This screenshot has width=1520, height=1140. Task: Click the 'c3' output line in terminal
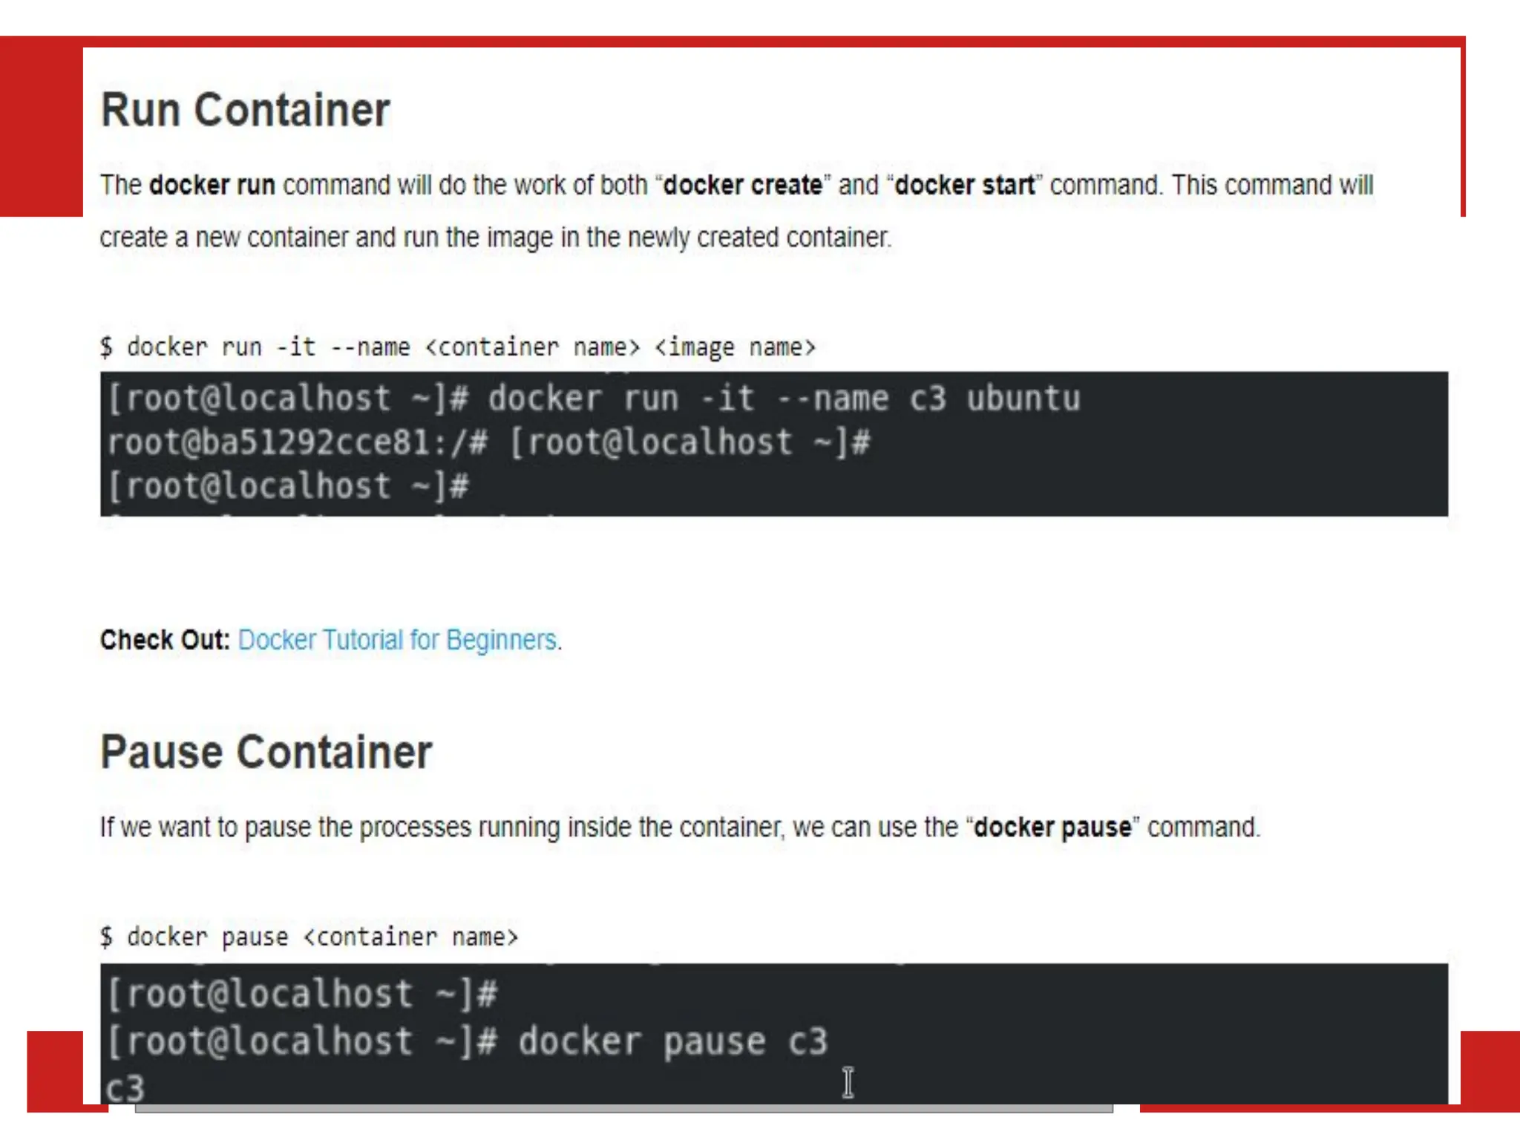pyautogui.click(x=125, y=1089)
